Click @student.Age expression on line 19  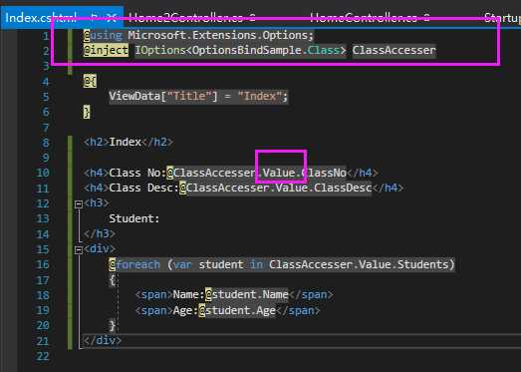(x=237, y=310)
